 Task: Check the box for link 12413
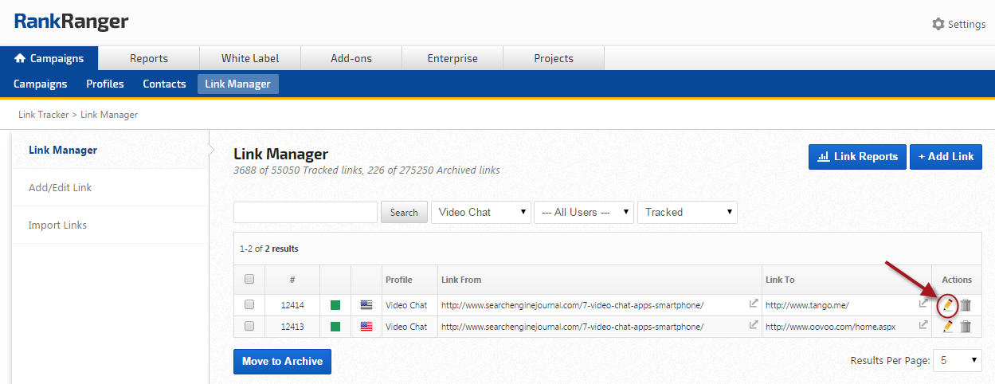point(249,326)
